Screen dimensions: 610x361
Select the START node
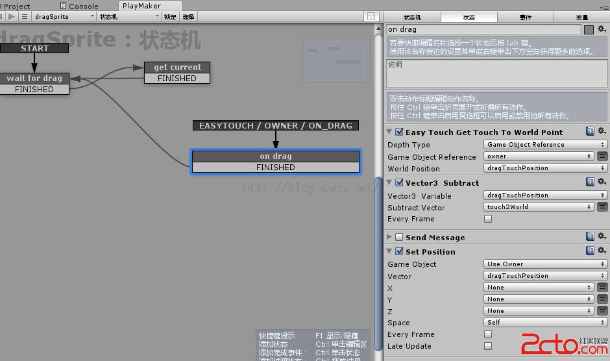(x=34, y=48)
